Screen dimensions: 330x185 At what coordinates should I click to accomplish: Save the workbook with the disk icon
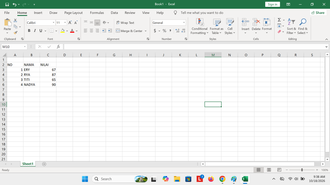[7, 4]
